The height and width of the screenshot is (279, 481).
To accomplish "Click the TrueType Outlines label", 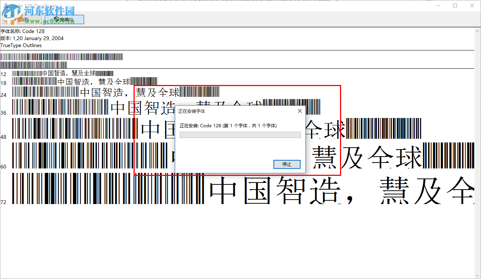I will point(21,45).
